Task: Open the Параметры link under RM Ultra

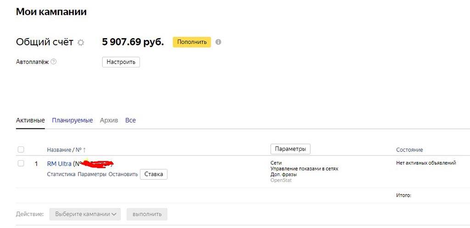Action: point(92,174)
